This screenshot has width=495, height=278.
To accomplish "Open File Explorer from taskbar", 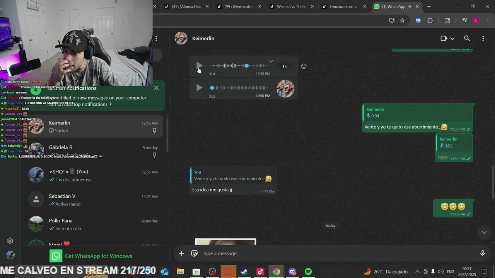I will 180,272.
